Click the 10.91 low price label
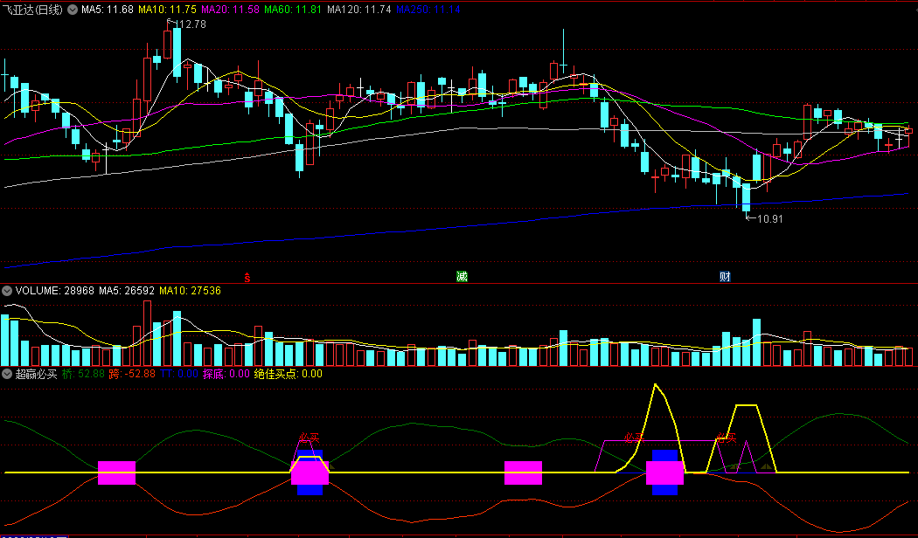This screenshot has width=918, height=538. [x=769, y=218]
